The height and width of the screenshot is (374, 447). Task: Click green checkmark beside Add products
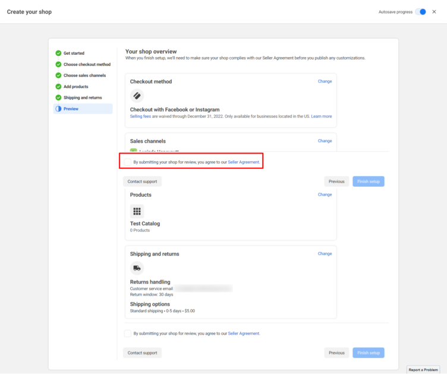[58, 87]
